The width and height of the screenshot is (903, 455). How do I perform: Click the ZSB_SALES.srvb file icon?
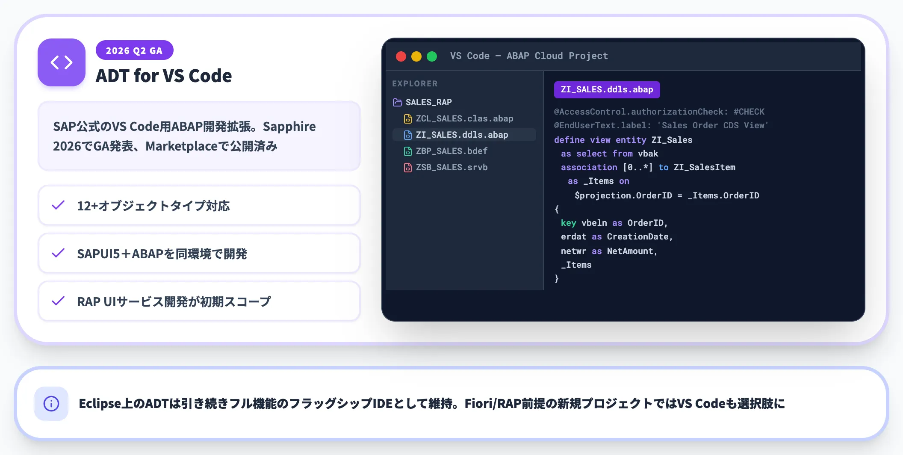408,167
